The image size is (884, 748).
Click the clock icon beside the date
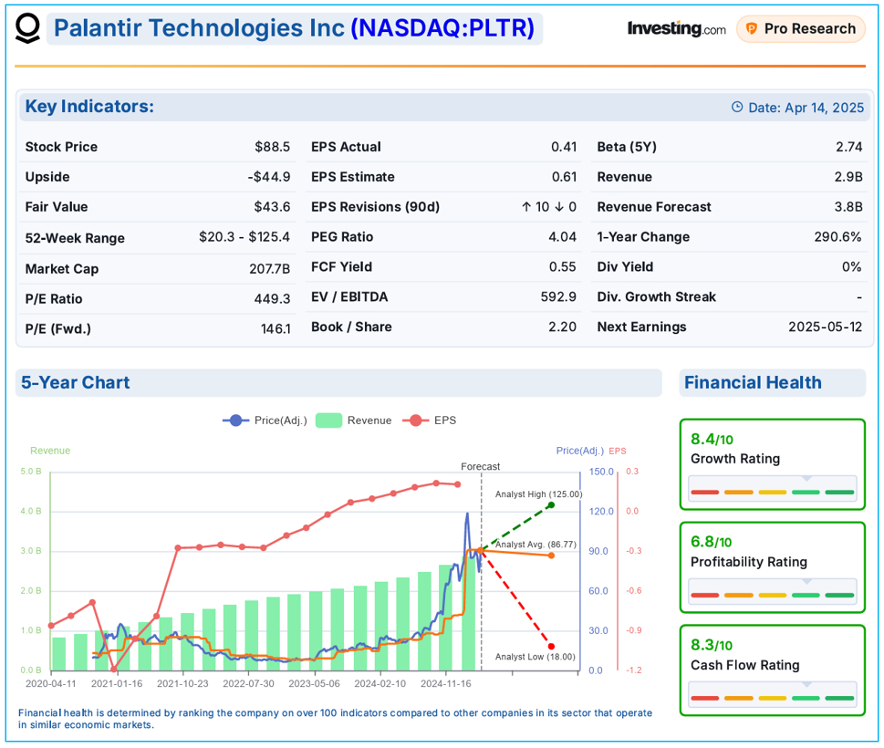(x=737, y=107)
